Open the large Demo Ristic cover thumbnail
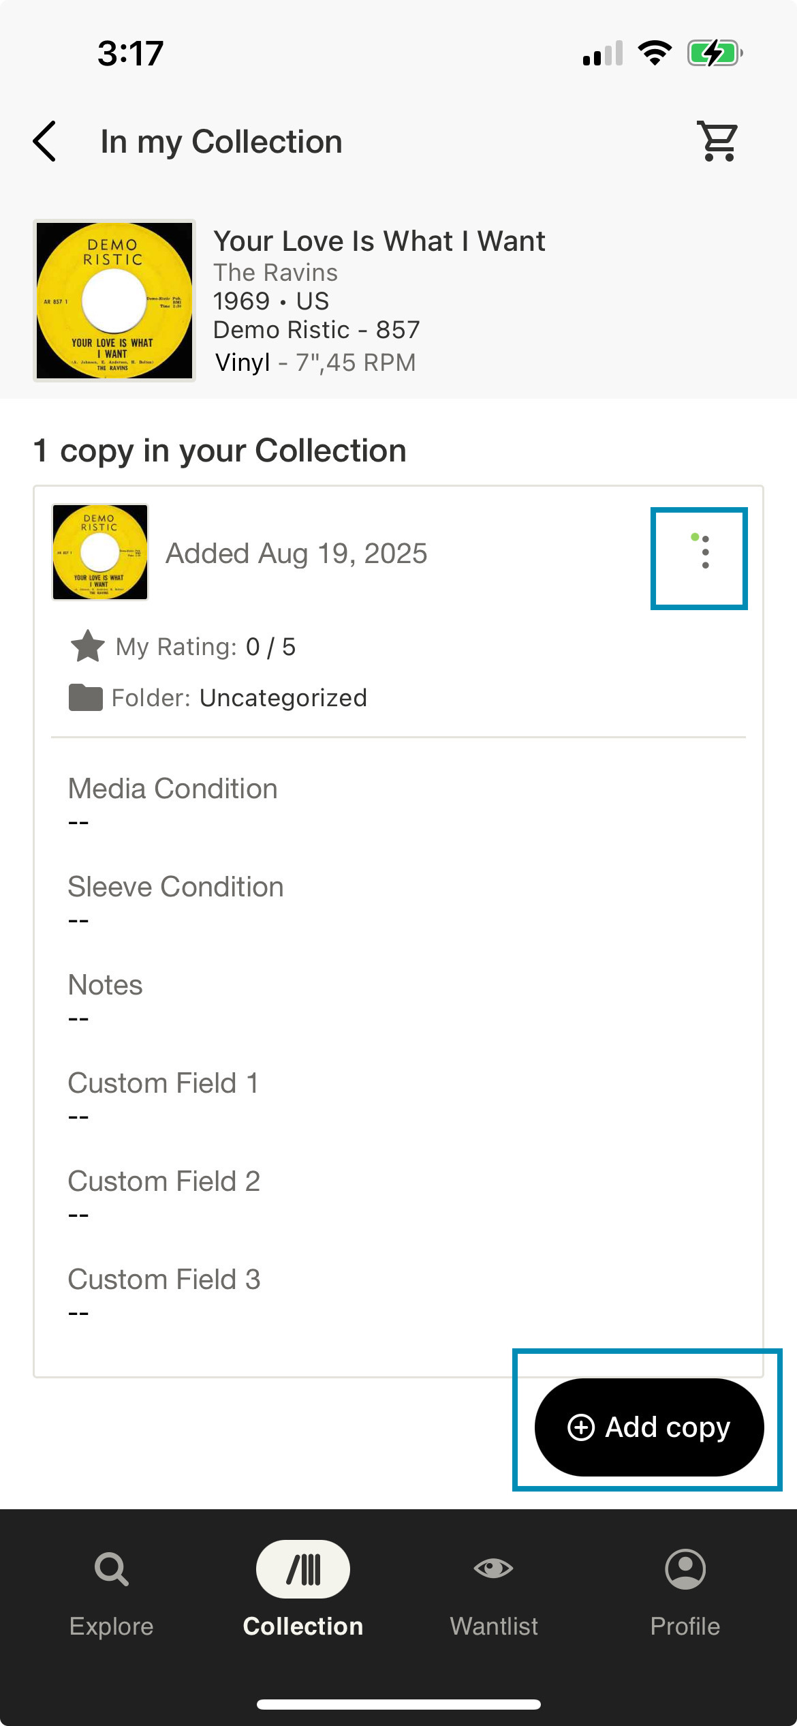The image size is (797, 1726). [x=114, y=301]
